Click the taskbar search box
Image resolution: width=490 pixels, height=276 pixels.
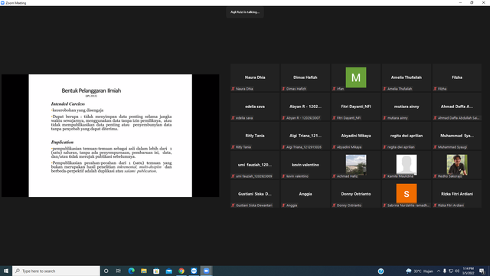click(56, 271)
